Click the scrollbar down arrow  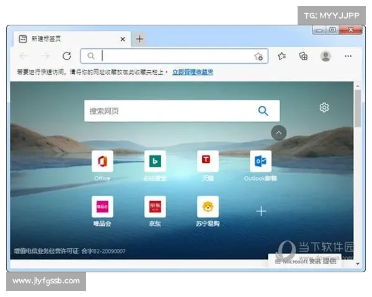pyautogui.click(x=358, y=264)
